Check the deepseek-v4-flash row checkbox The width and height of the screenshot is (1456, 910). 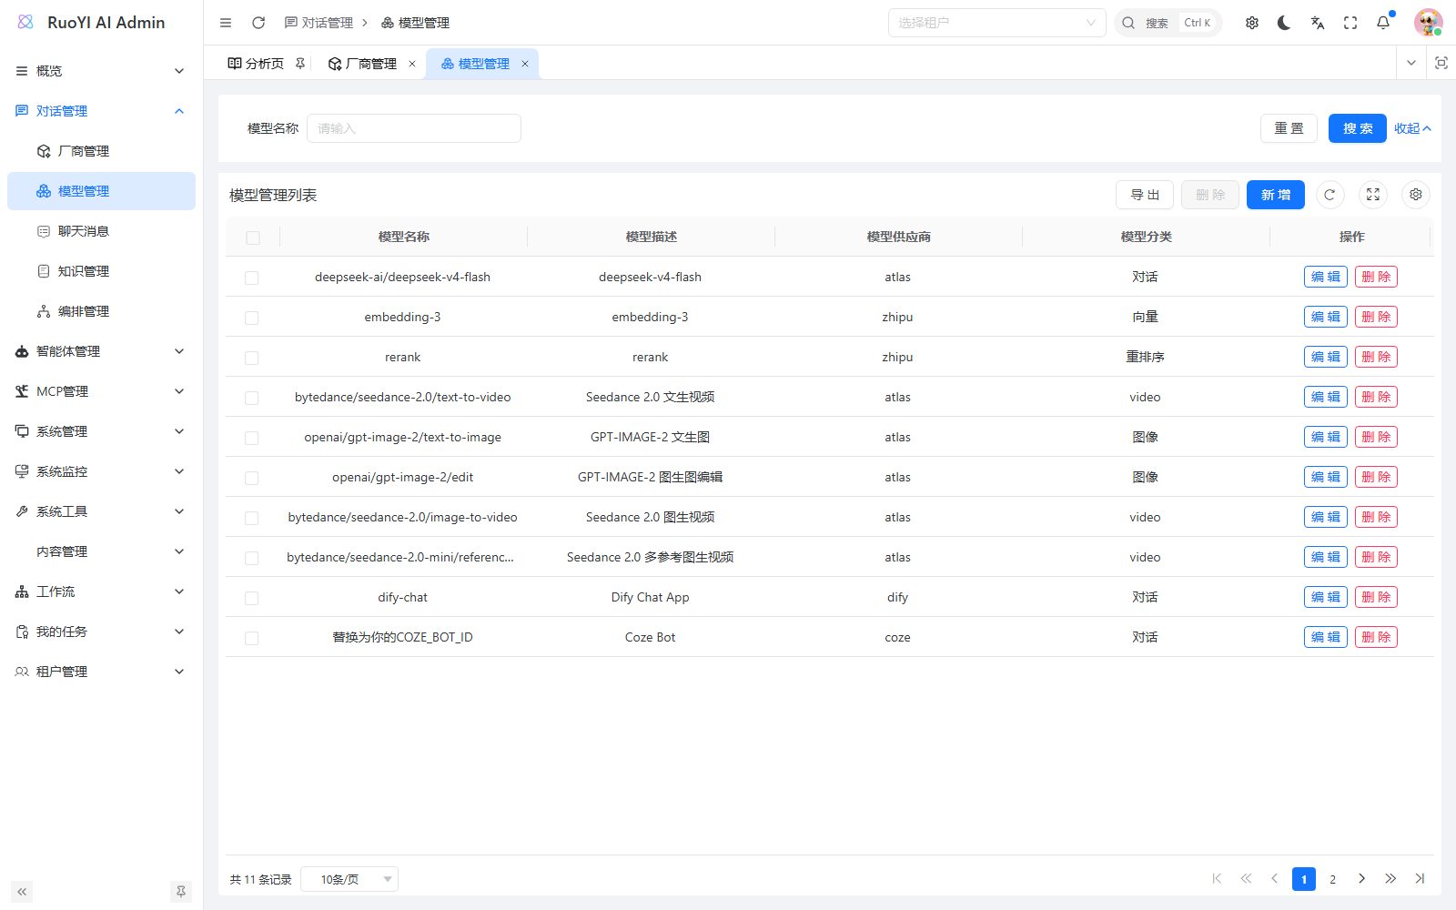pos(252,278)
